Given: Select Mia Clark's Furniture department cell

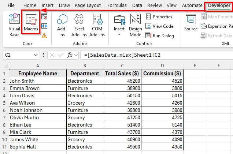Looking at the screenshot, I should 85,132.
